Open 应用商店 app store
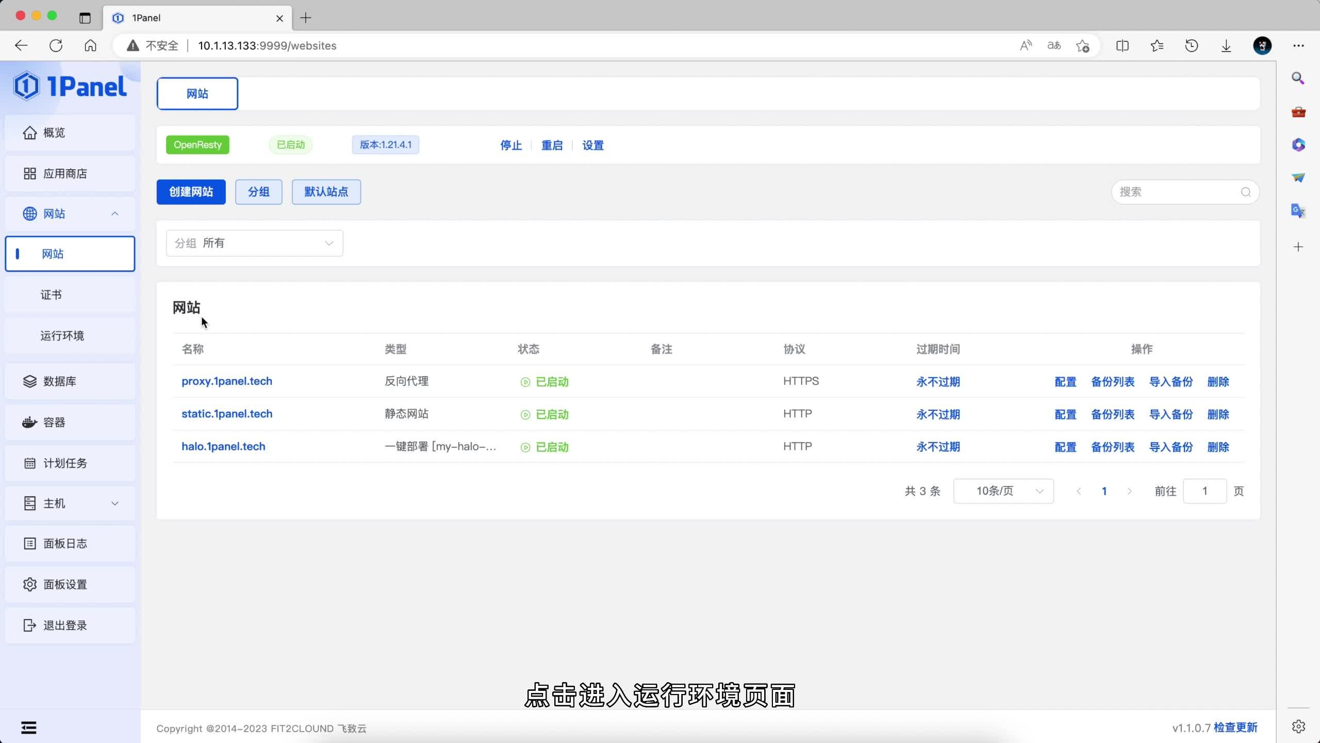The height and width of the screenshot is (743, 1320). click(x=65, y=173)
